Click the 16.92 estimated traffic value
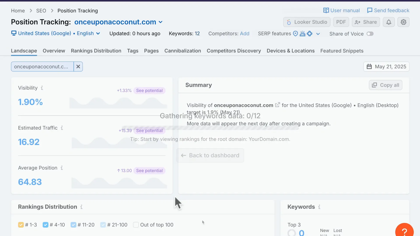 [x=29, y=142]
